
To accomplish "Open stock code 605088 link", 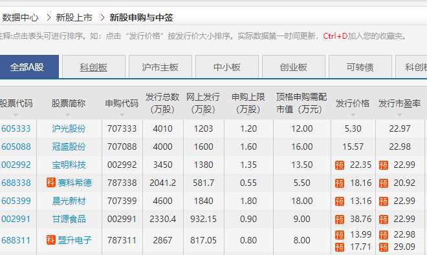I will tap(16, 147).
